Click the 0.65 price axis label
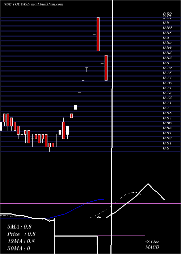The width and height of the screenshot is (181, 254). click(167, 128)
